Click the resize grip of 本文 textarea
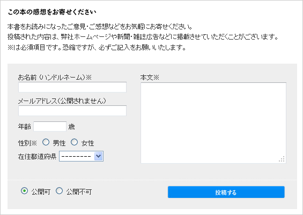Screen dimensions: 303x215 [282, 159]
